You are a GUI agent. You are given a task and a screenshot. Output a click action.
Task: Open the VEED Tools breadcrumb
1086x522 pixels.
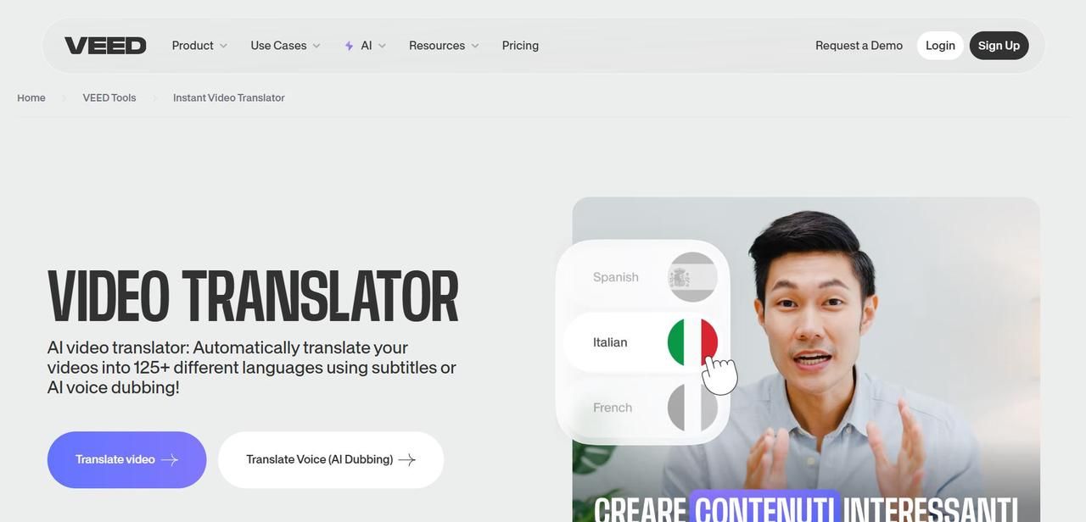109,98
